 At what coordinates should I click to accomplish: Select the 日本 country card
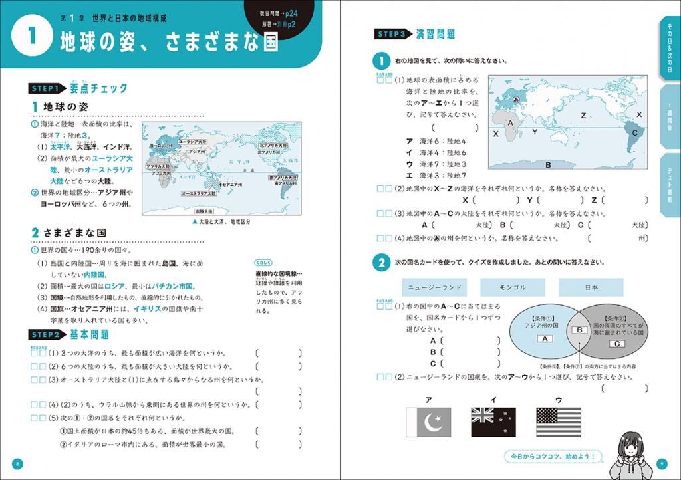(591, 287)
